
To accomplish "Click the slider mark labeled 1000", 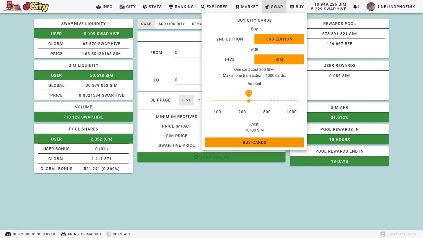I will pos(291,112).
